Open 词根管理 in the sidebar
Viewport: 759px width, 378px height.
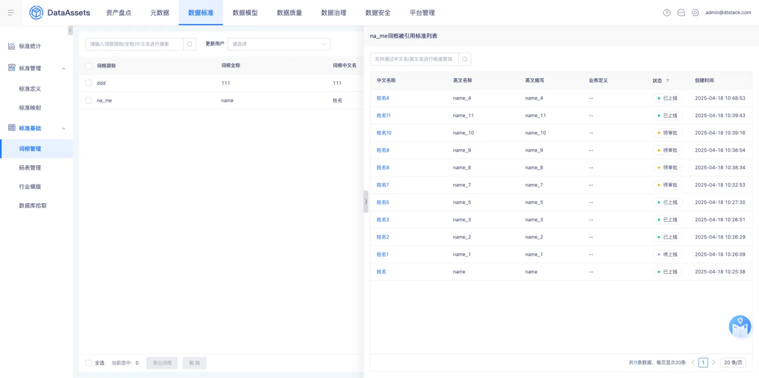point(36,149)
